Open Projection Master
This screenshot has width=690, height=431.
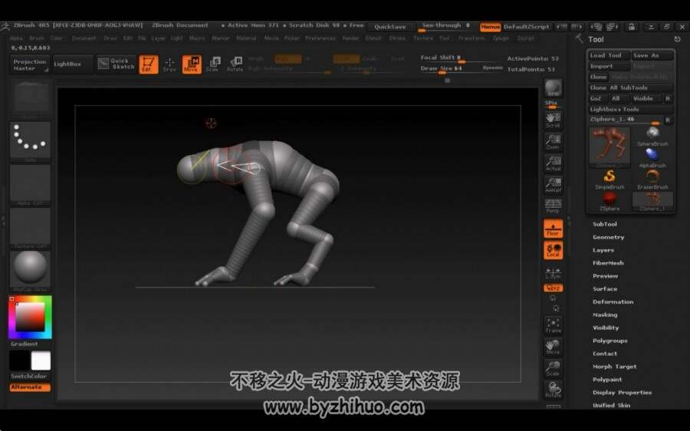[x=29, y=64]
